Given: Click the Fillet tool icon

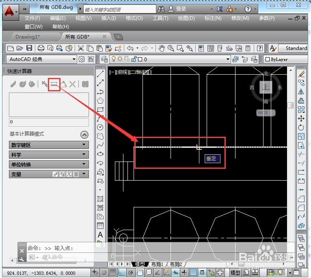Looking at the screenshot, I should (301, 207).
